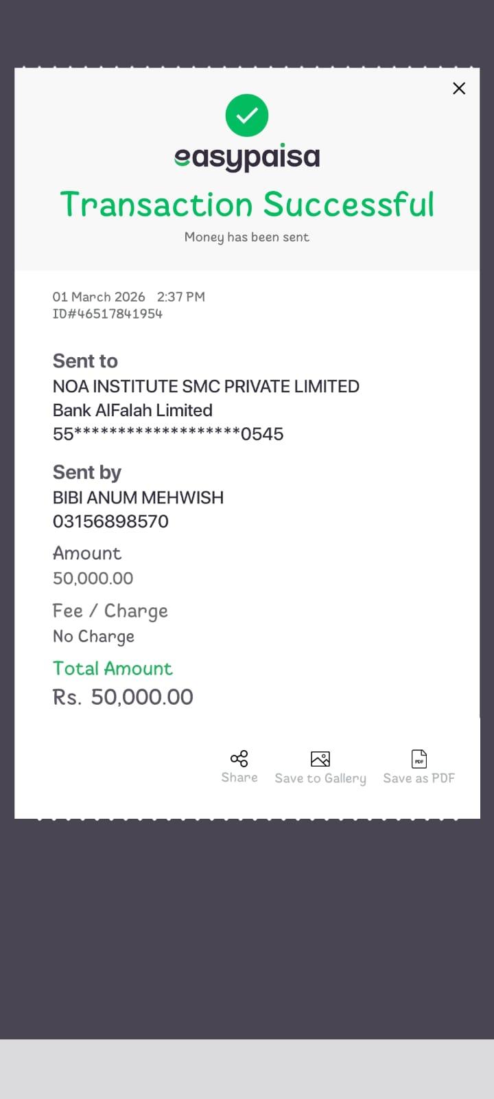Close the receipt with the X icon
Viewport: 494px width, 1099px height.
(459, 89)
